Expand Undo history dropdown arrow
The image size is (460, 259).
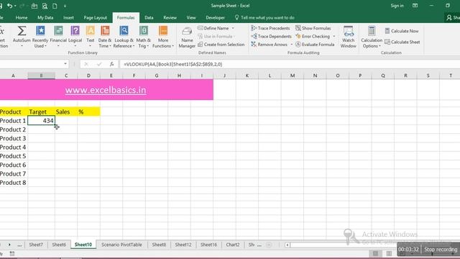15,6
